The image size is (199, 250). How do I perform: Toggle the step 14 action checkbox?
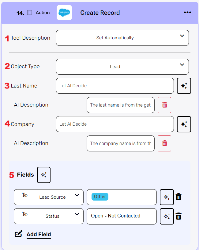point(29,13)
